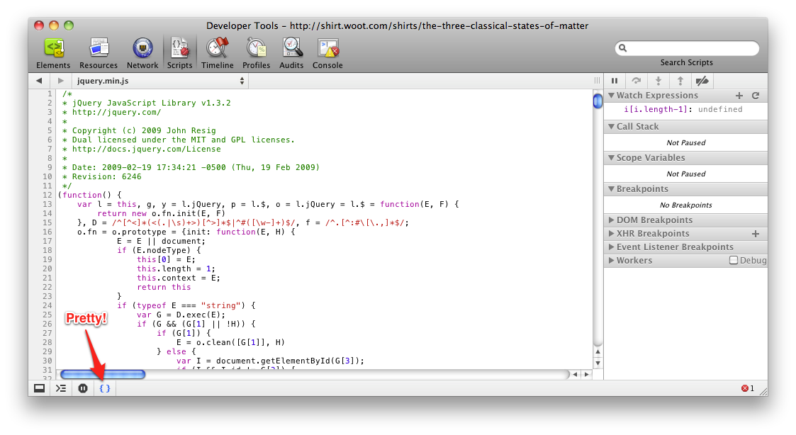Viewport: 796px width, 435px height.
Task: Open the Console panel
Action: 327,54
